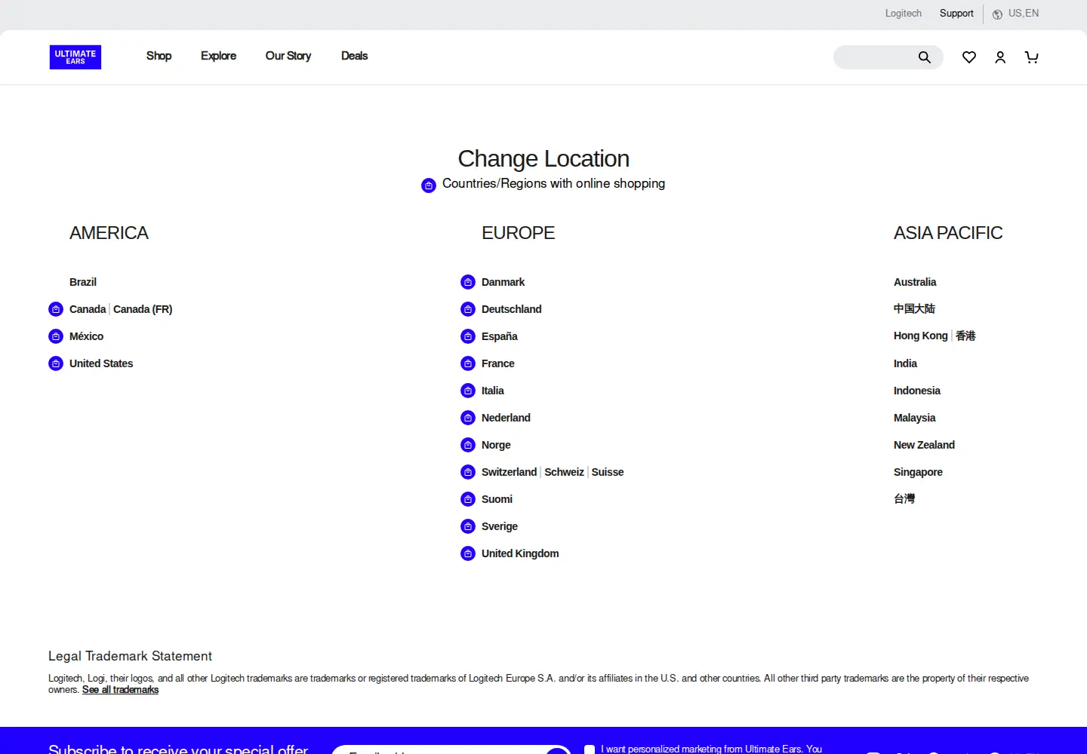Click shopping bag icon next to México
This screenshot has width=1087, height=754.
point(56,336)
